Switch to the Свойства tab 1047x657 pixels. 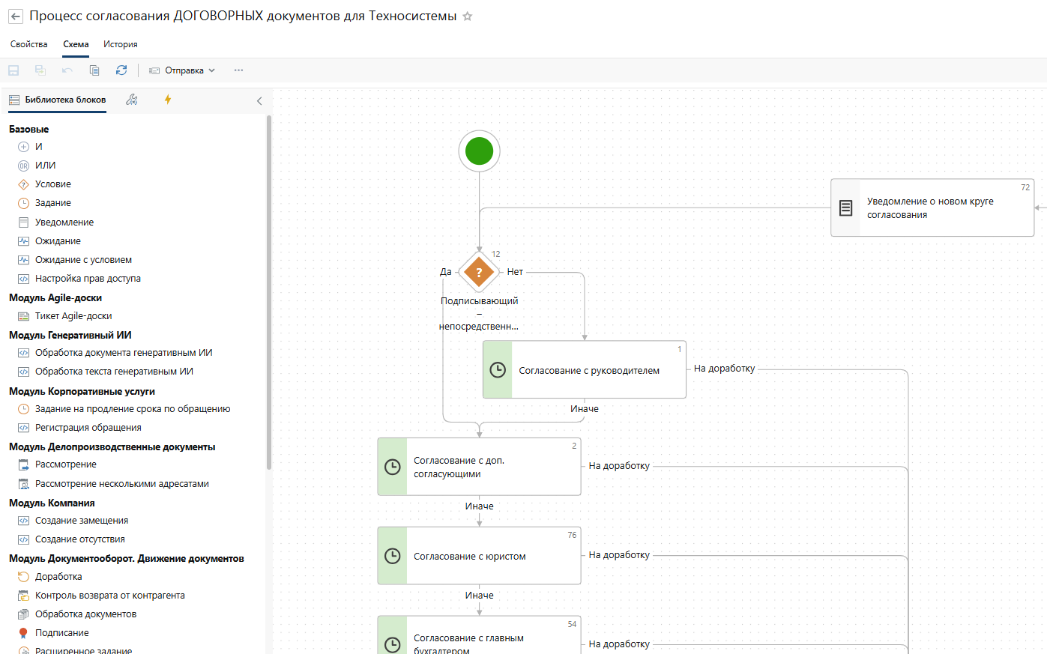pyautogui.click(x=29, y=44)
